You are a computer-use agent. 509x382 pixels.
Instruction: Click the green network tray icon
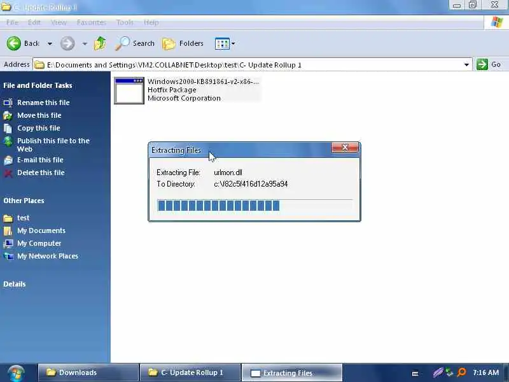(x=449, y=372)
